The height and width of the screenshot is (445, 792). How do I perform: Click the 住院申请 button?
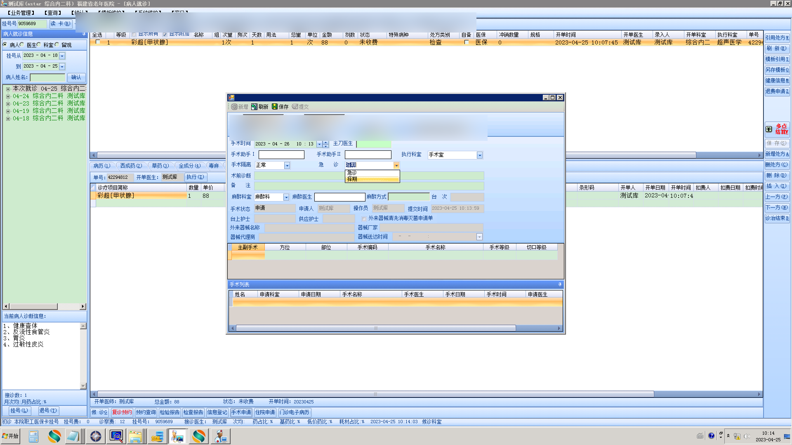(x=265, y=412)
